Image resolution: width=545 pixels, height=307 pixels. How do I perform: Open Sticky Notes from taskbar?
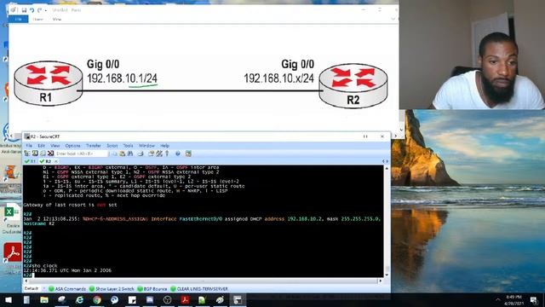[x=132, y=299]
